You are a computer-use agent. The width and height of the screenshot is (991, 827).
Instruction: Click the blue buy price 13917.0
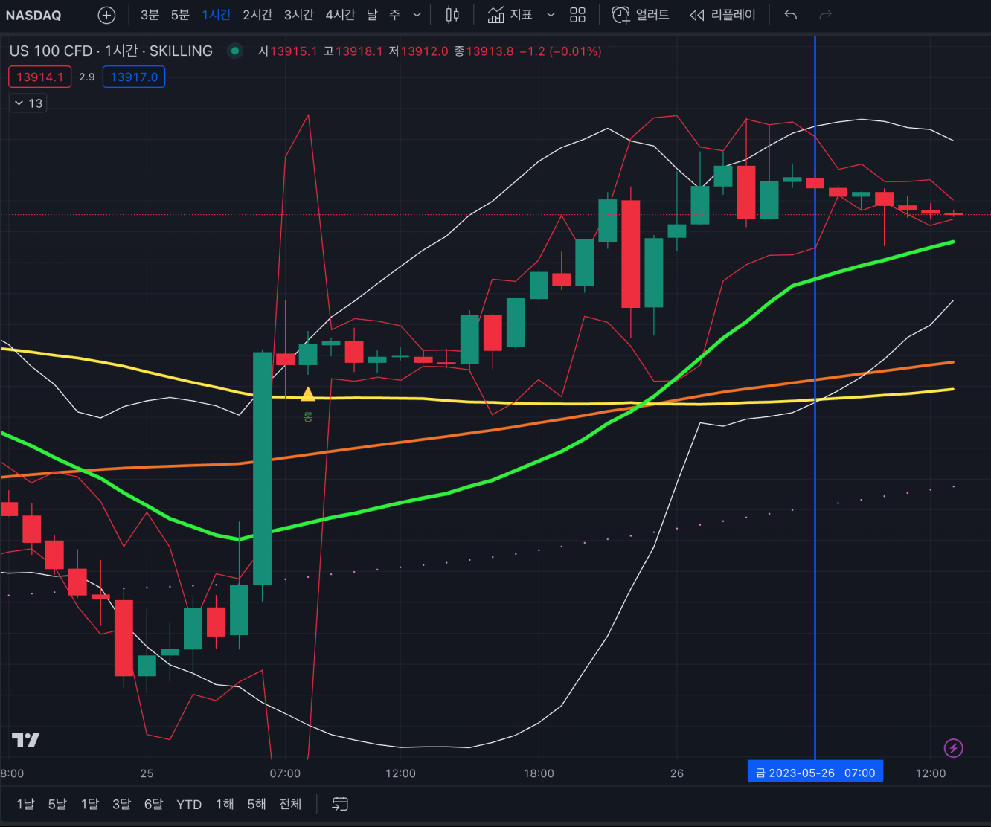[134, 77]
